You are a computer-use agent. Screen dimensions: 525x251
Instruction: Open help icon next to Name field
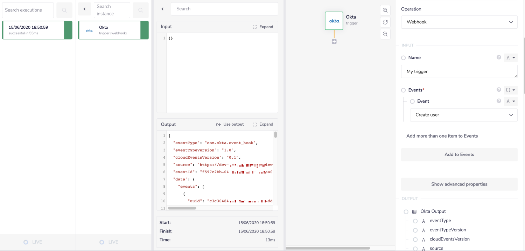499,57
